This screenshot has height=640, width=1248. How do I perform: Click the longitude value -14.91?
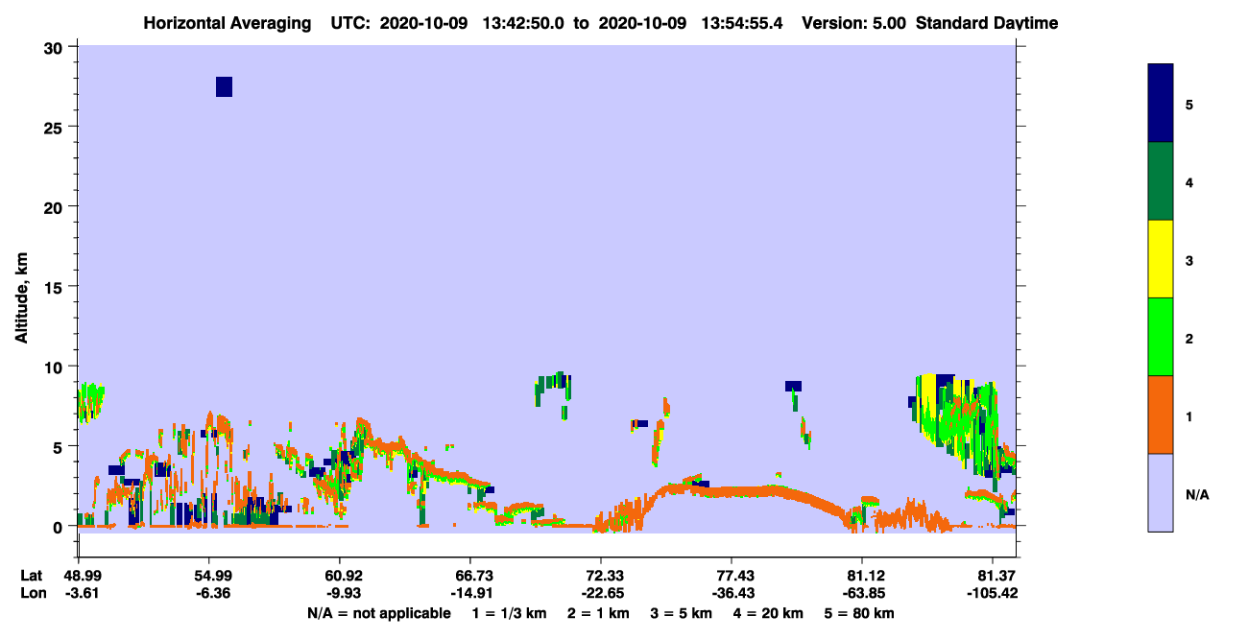469,593
